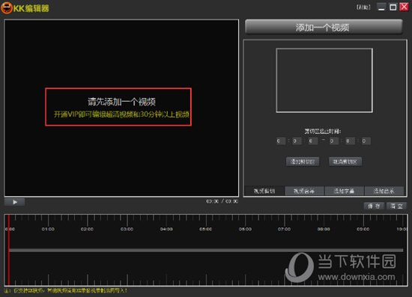Viewport: 412px width, 297px height.
Task: Click the 07:00 timeline mark
Action: coord(285,229)
